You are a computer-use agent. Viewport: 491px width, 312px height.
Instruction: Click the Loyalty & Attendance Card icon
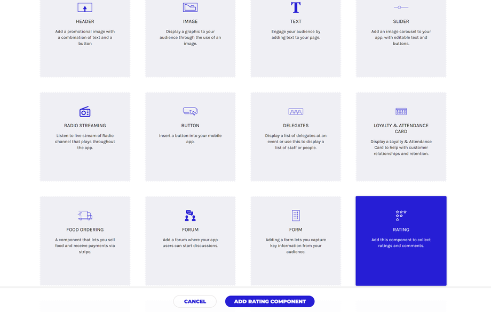click(401, 111)
